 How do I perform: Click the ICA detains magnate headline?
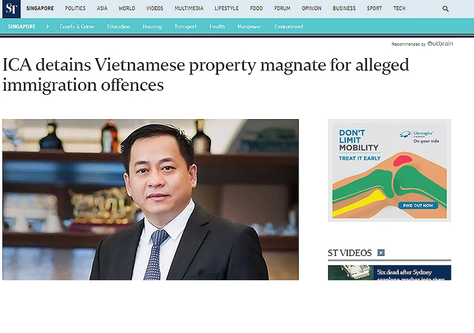pos(206,75)
